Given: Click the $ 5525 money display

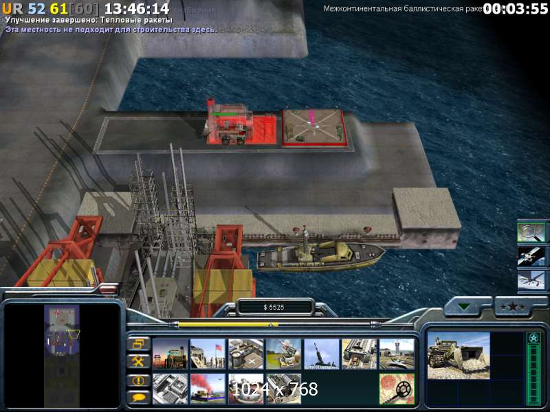Looking at the screenshot, I should point(274,307).
